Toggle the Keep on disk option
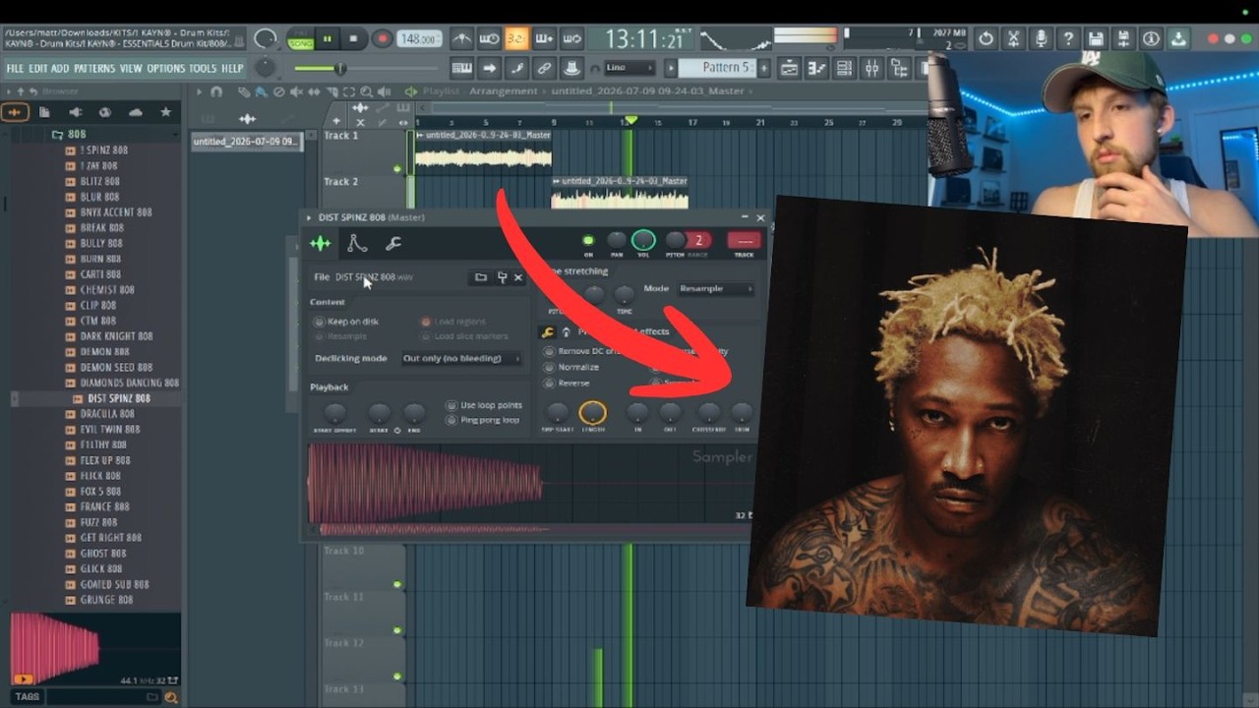Image resolution: width=1259 pixels, height=708 pixels. [346, 322]
